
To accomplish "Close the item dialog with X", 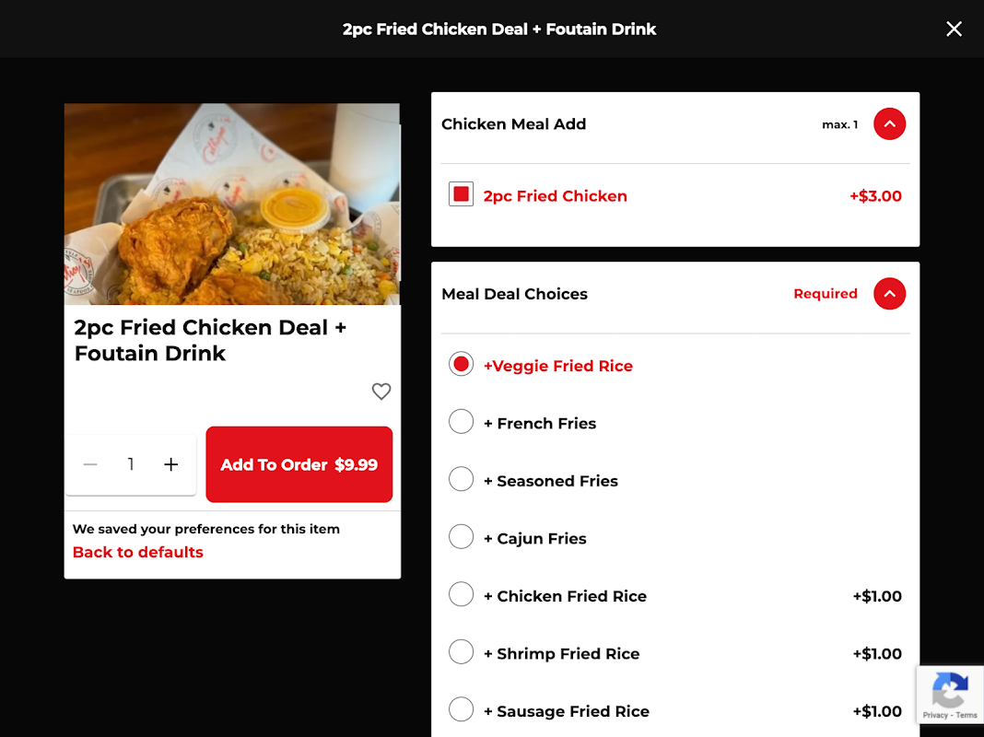I will point(954,29).
